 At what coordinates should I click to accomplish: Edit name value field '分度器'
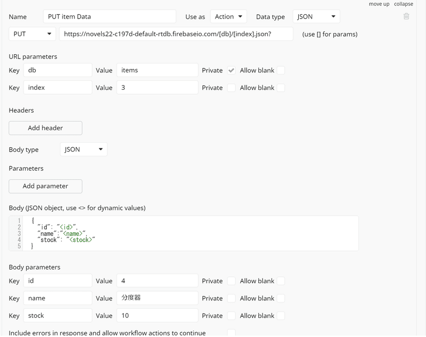(x=157, y=298)
